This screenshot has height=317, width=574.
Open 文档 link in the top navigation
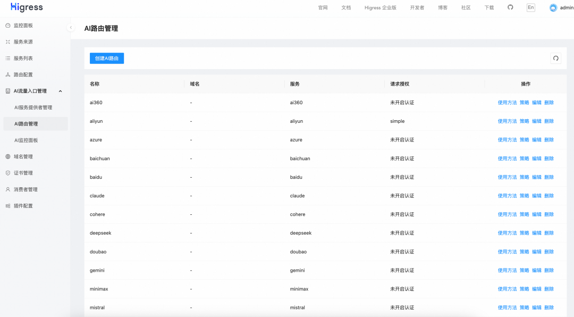(x=346, y=8)
